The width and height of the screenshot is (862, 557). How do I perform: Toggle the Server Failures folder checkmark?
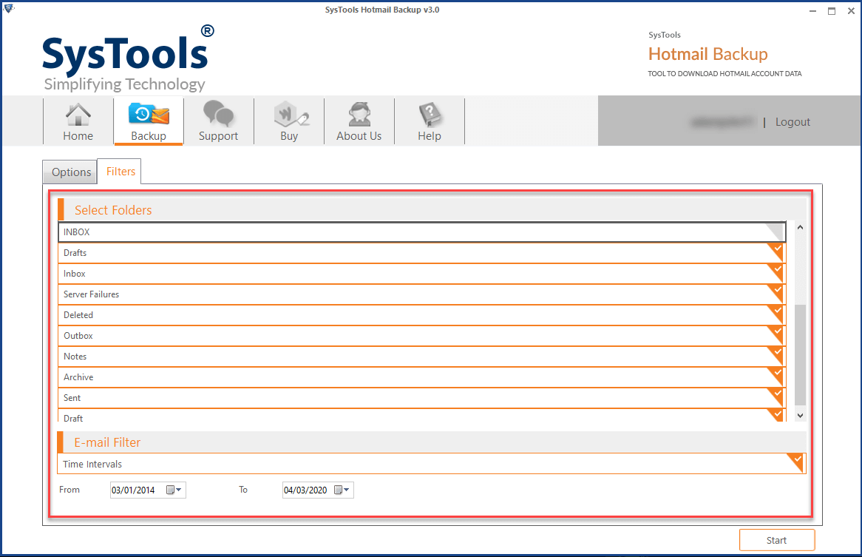pos(776,292)
